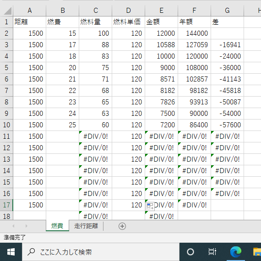This screenshot has width=261, height=261.
Task: Select row 5 header
Action: [6, 68]
